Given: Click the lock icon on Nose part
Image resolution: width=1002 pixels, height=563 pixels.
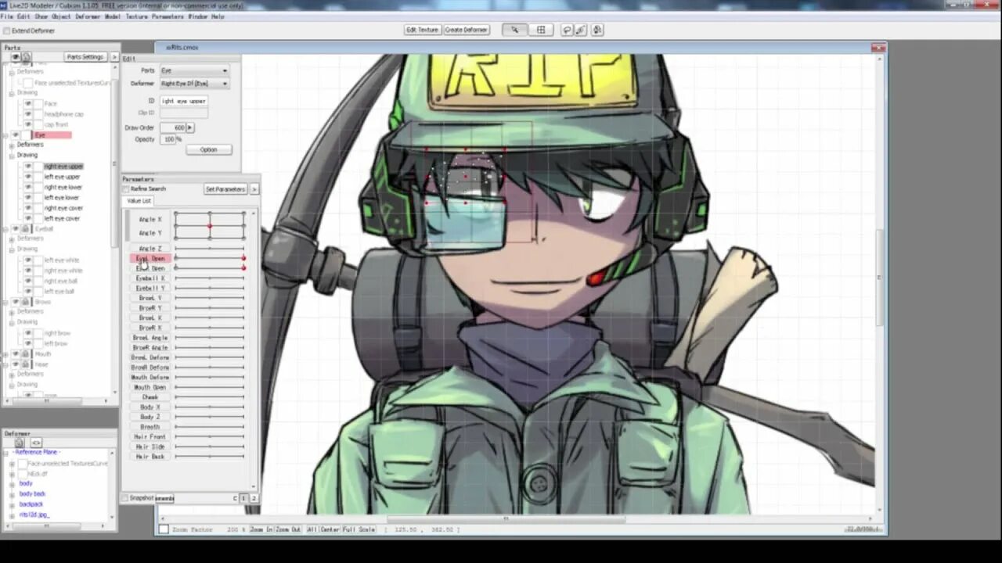Looking at the screenshot, I should pyautogui.click(x=25, y=364).
